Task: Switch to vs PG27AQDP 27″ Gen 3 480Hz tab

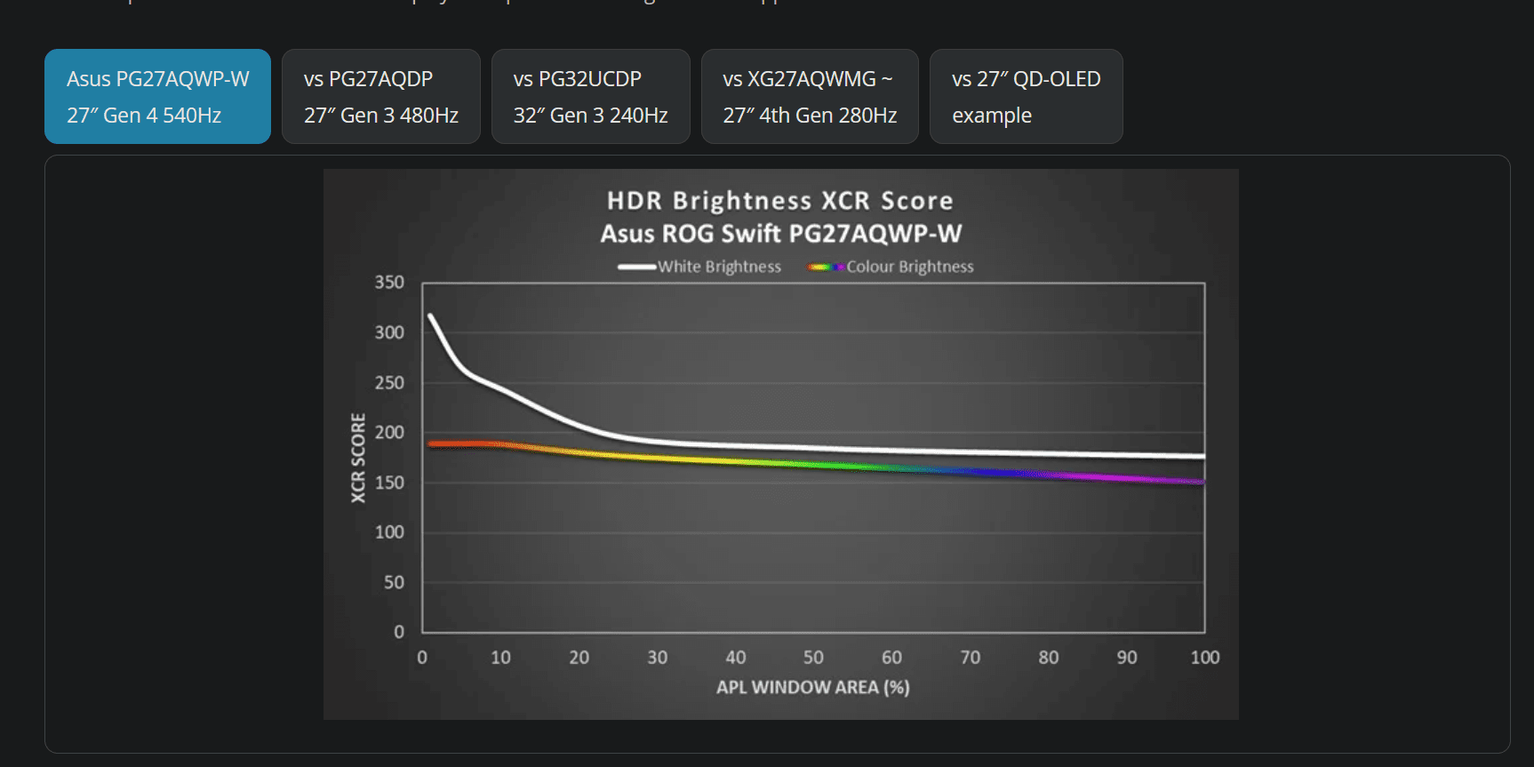Action: tap(381, 96)
